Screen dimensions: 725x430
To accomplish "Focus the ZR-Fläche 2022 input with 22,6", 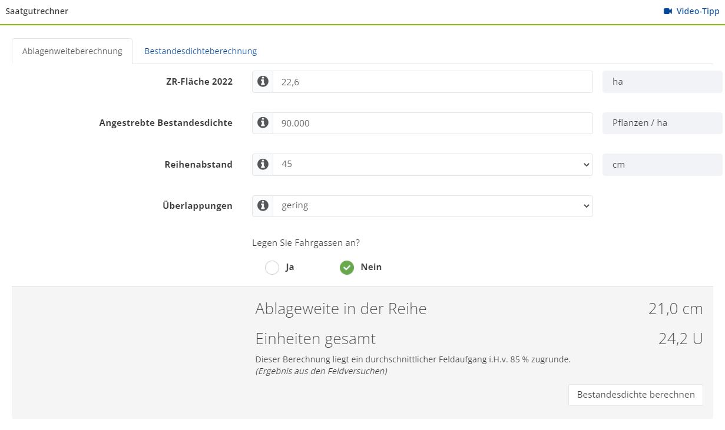I will click(432, 82).
